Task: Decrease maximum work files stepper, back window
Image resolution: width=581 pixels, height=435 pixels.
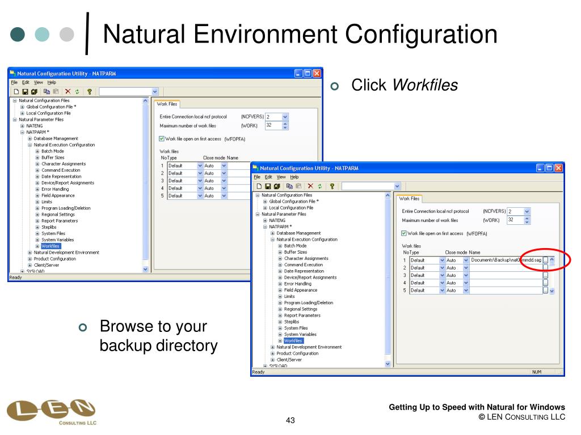Action: click(285, 127)
